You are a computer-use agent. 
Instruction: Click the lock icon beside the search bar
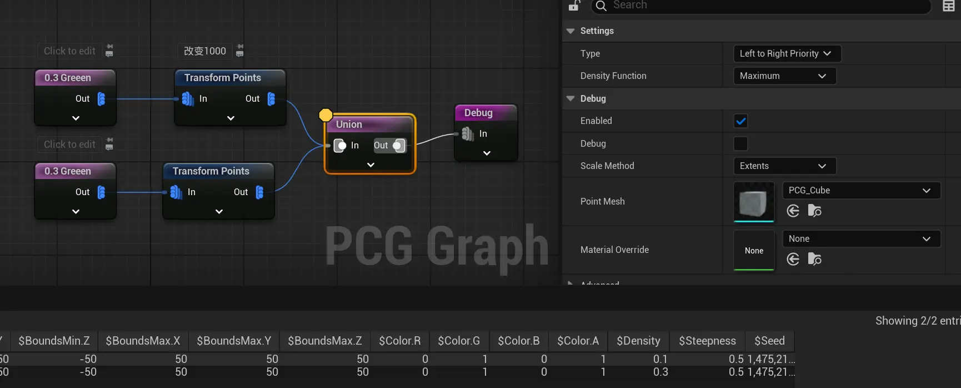click(x=574, y=6)
